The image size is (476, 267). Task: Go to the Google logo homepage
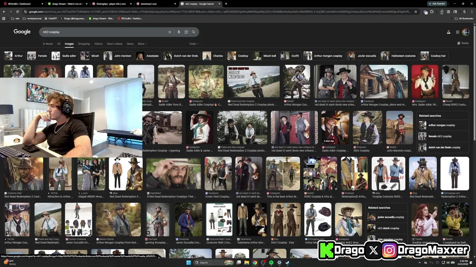[x=22, y=32]
